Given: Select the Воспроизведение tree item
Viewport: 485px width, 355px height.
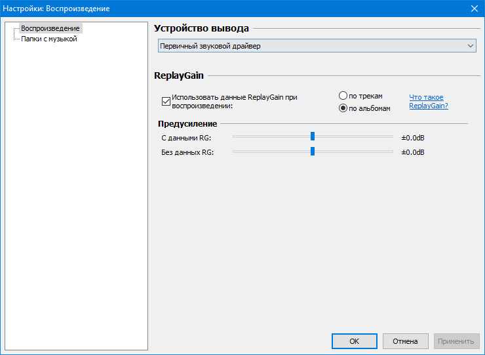Looking at the screenshot, I should 50,28.
